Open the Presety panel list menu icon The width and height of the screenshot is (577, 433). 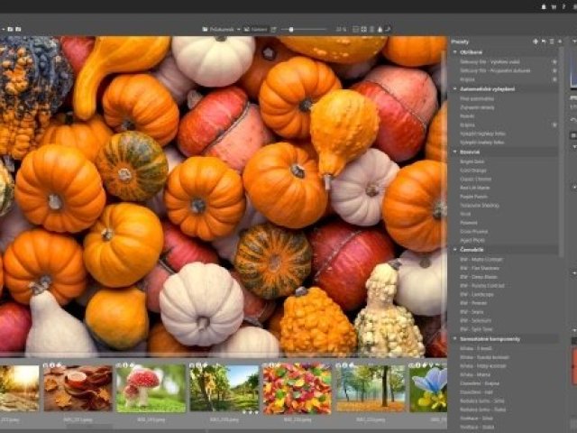click(552, 41)
